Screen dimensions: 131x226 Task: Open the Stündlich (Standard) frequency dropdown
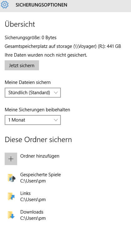(x=33, y=93)
